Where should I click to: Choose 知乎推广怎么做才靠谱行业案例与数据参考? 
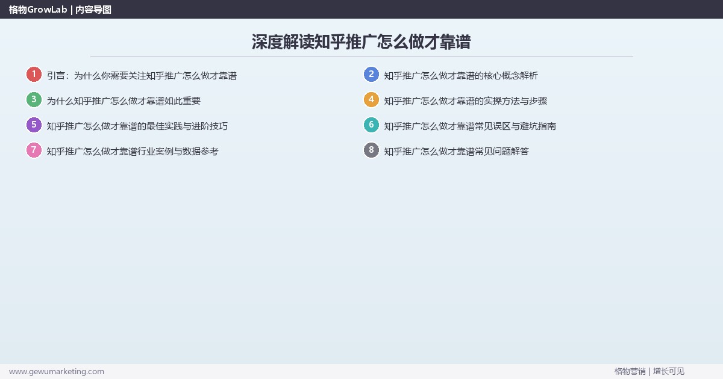click(x=133, y=152)
